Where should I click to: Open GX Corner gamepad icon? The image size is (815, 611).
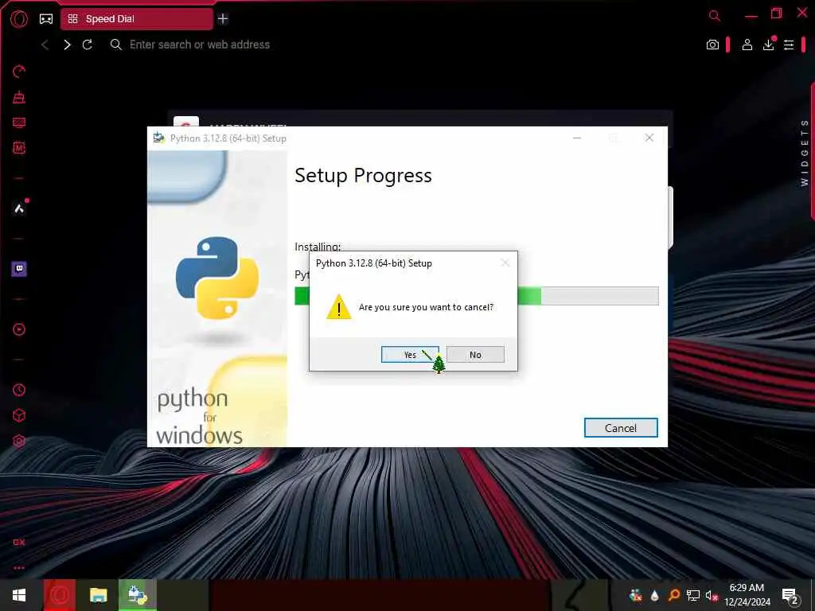tap(46, 19)
